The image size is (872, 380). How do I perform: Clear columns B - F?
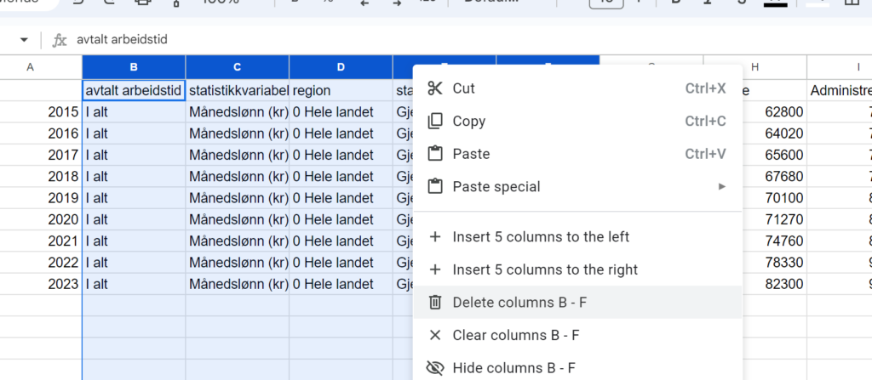(578, 335)
